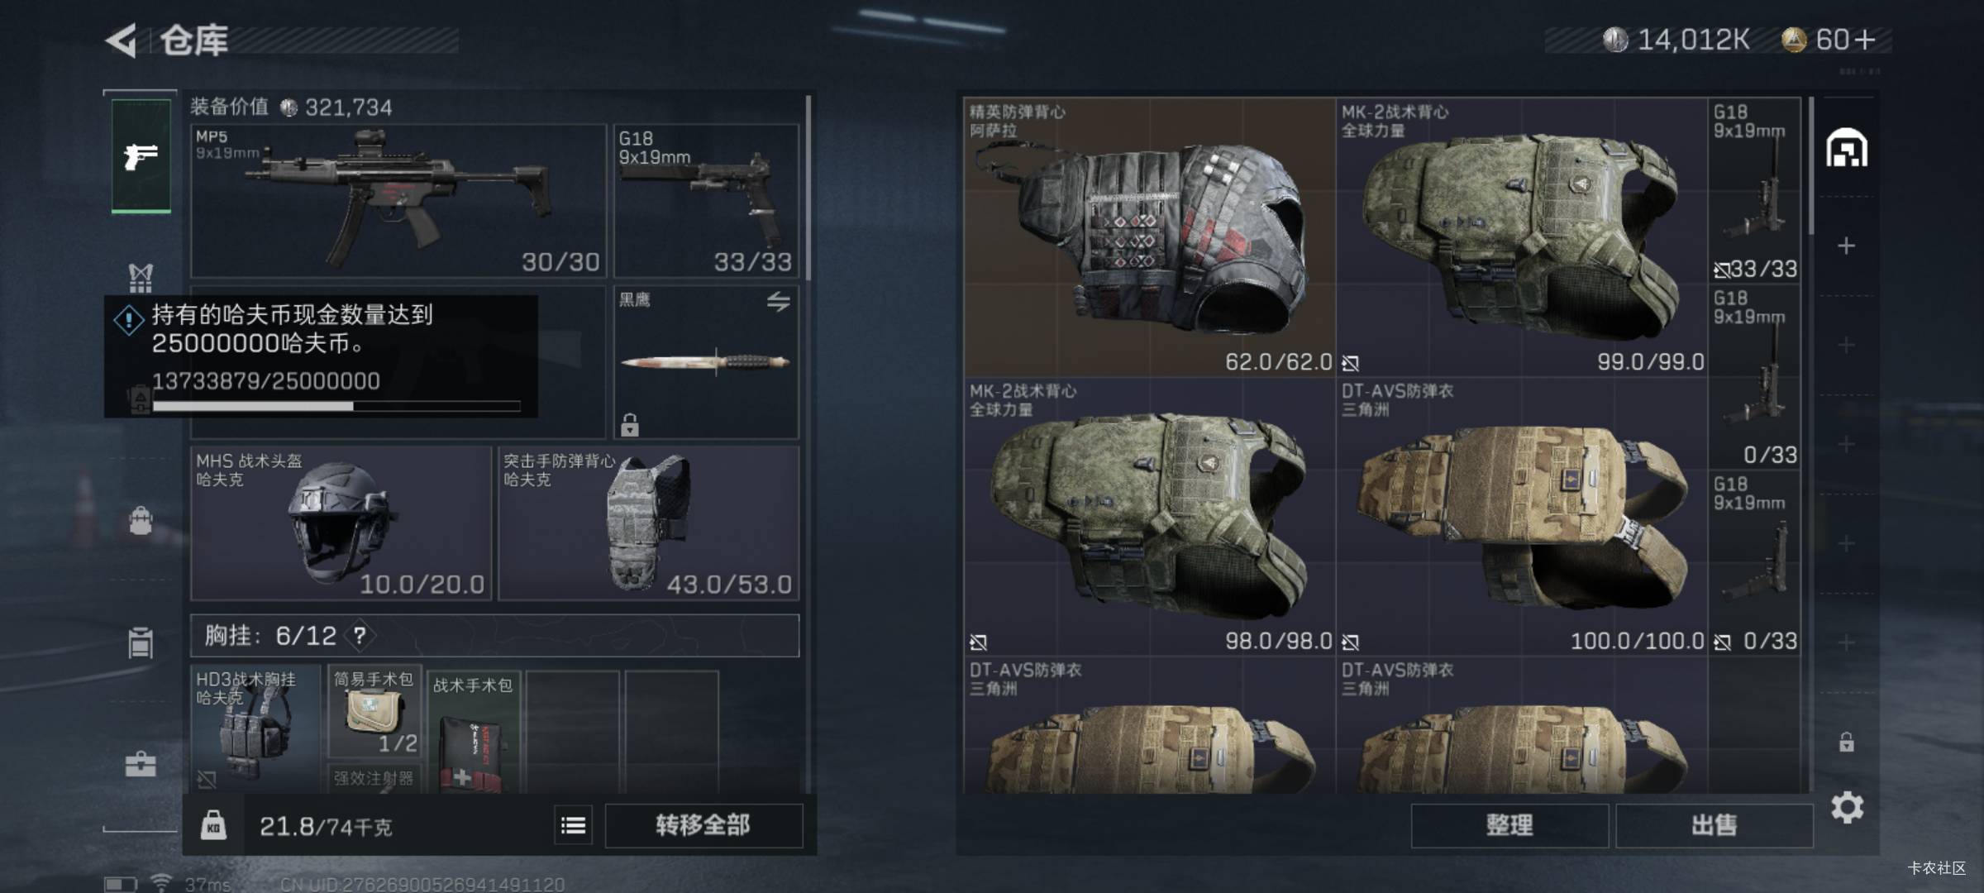Image resolution: width=1984 pixels, height=893 pixels.
Task: Click the 转移全部 button
Action: click(703, 825)
